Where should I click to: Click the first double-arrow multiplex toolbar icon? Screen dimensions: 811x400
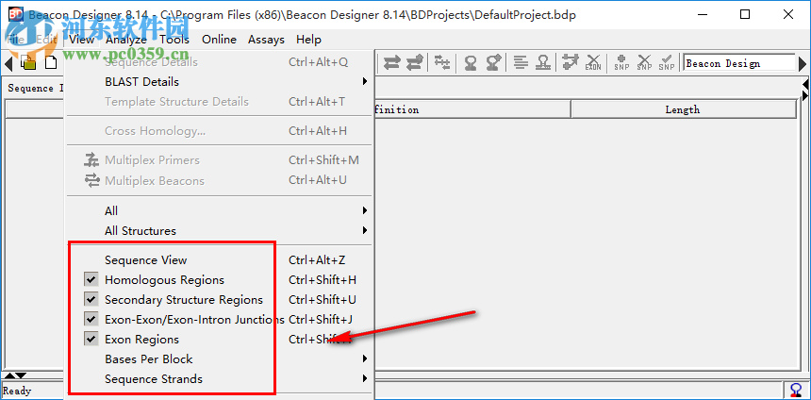(x=391, y=63)
